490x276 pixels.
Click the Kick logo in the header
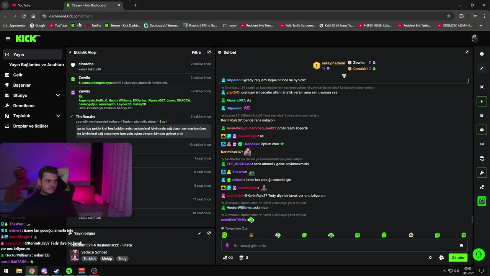click(28, 38)
